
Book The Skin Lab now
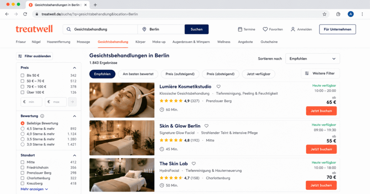pyautogui.click(x=321, y=185)
